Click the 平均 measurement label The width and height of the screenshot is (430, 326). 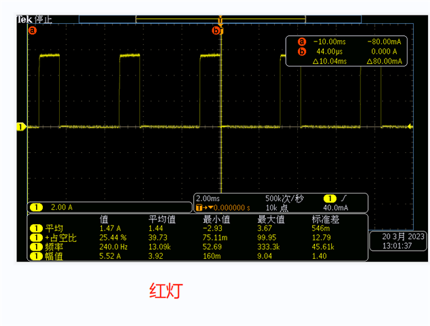coord(54,228)
